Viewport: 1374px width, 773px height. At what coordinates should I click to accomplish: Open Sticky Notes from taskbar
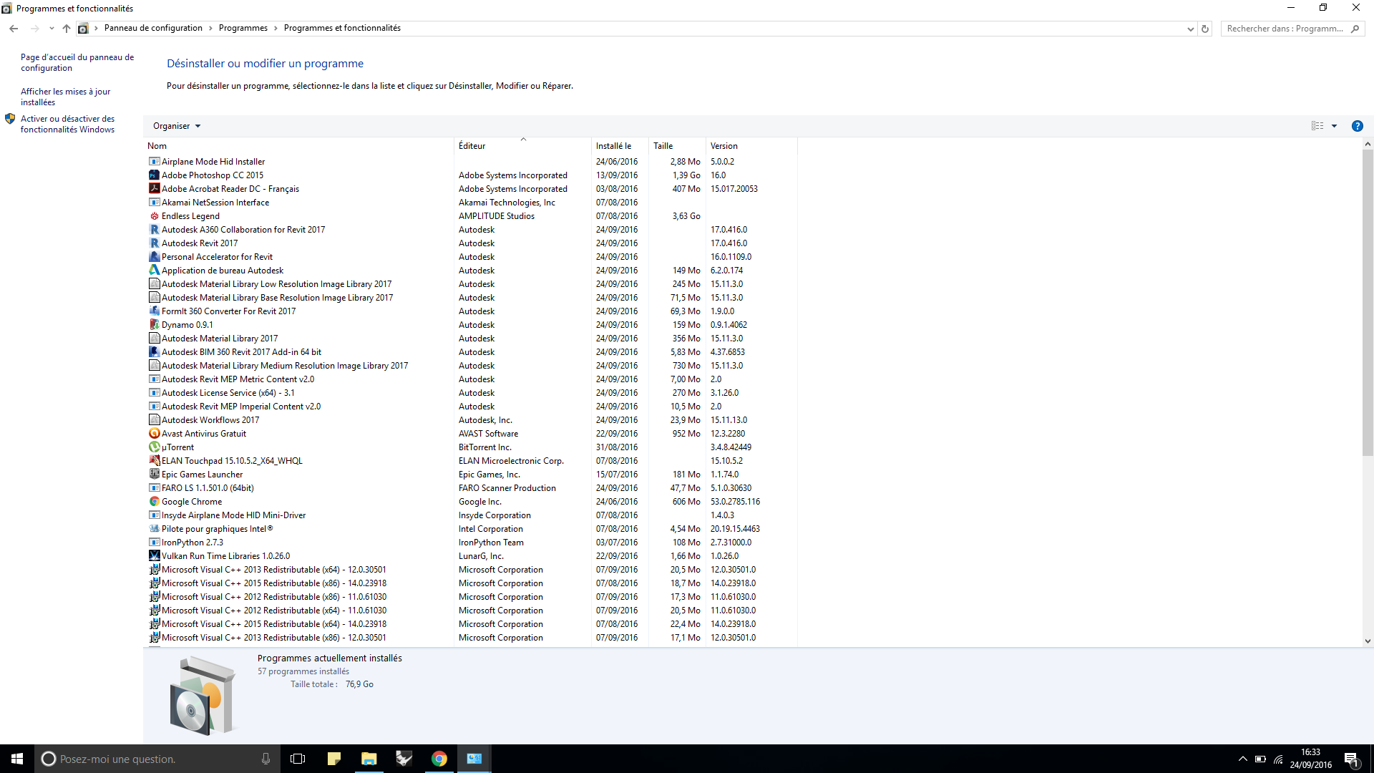point(333,759)
